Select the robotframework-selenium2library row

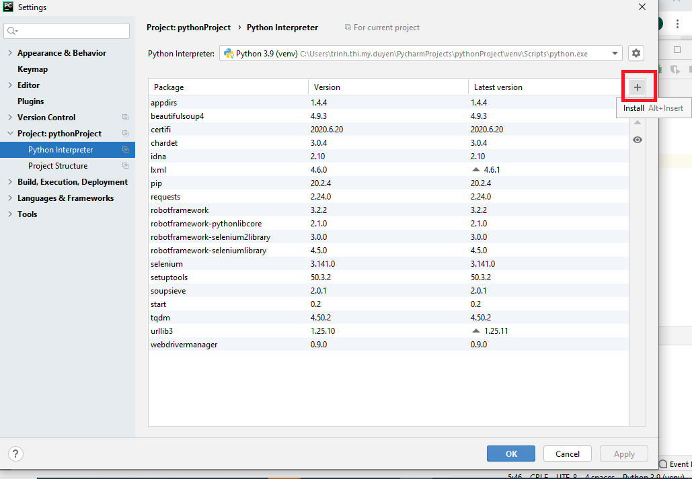pyautogui.click(x=389, y=237)
